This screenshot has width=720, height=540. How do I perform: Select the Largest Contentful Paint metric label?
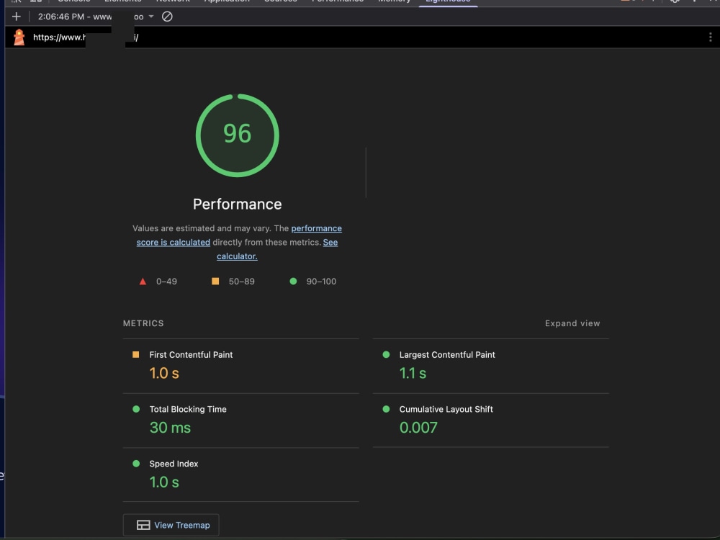[x=447, y=354]
